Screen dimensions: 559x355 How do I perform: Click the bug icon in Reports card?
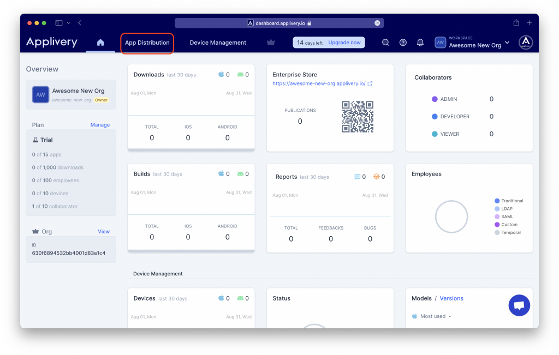(376, 177)
